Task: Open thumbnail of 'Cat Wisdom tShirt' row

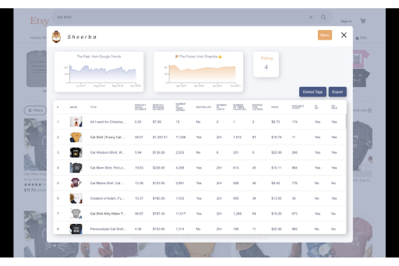Action: [x=76, y=152]
